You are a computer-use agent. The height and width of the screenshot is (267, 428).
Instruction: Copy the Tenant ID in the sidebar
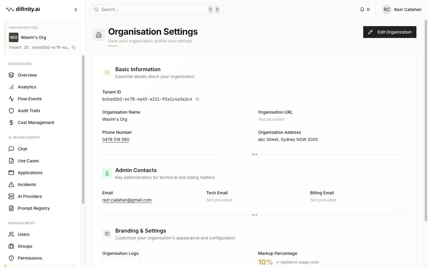(74, 47)
